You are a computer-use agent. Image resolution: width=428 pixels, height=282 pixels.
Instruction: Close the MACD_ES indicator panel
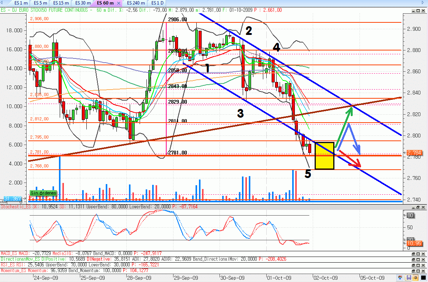[x=423, y=254]
